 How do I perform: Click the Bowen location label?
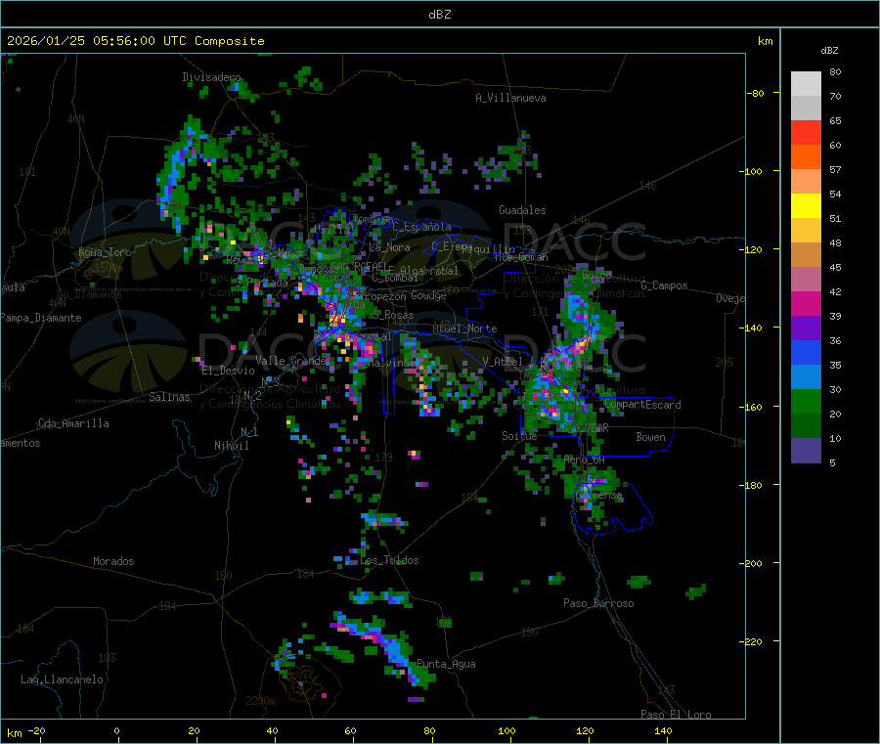pos(651,437)
